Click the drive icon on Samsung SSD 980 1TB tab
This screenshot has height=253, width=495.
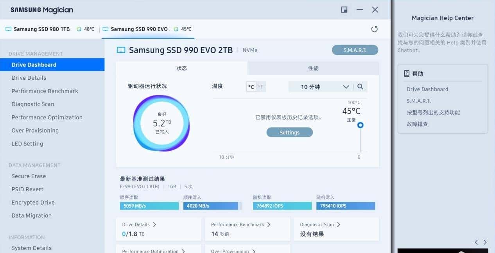[x=8, y=29]
